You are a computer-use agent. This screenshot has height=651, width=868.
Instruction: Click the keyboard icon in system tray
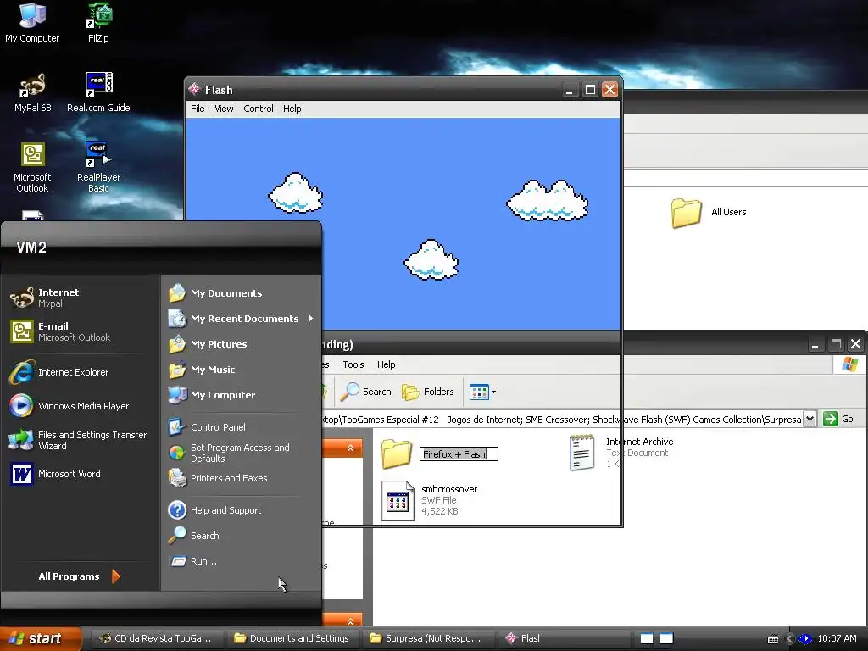click(x=773, y=639)
